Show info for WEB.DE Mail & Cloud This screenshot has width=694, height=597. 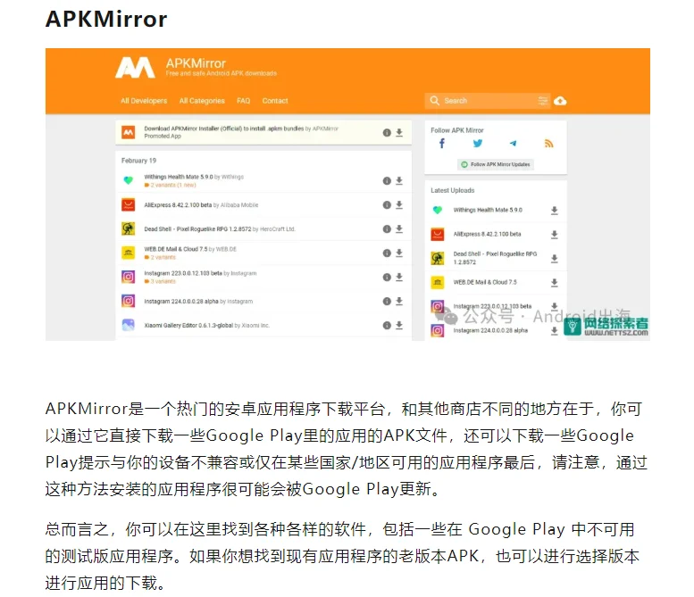387,253
